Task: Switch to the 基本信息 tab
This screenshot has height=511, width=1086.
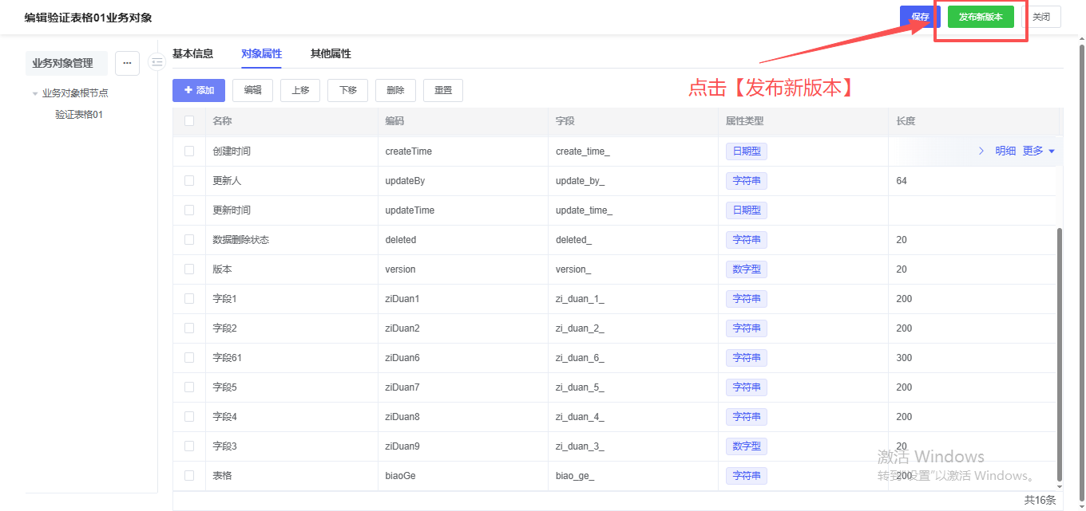Action: click(x=193, y=54)
